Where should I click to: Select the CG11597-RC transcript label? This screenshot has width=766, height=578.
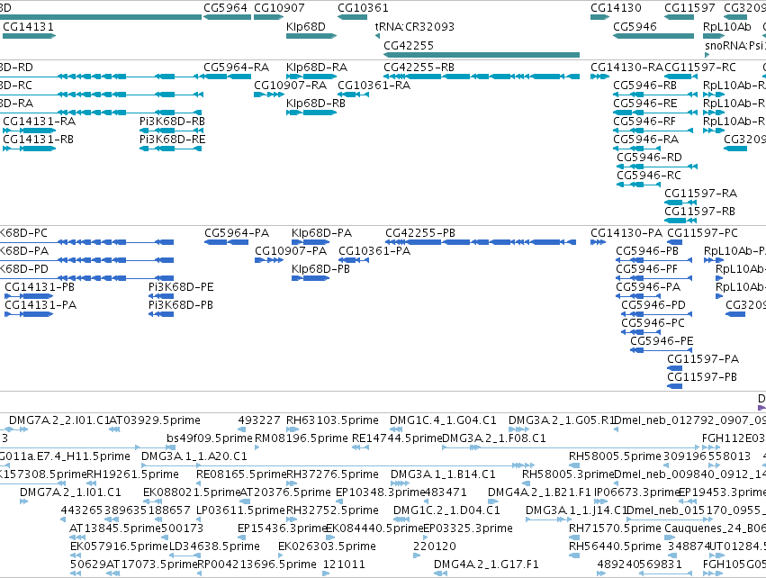click(x=700, y=68)
